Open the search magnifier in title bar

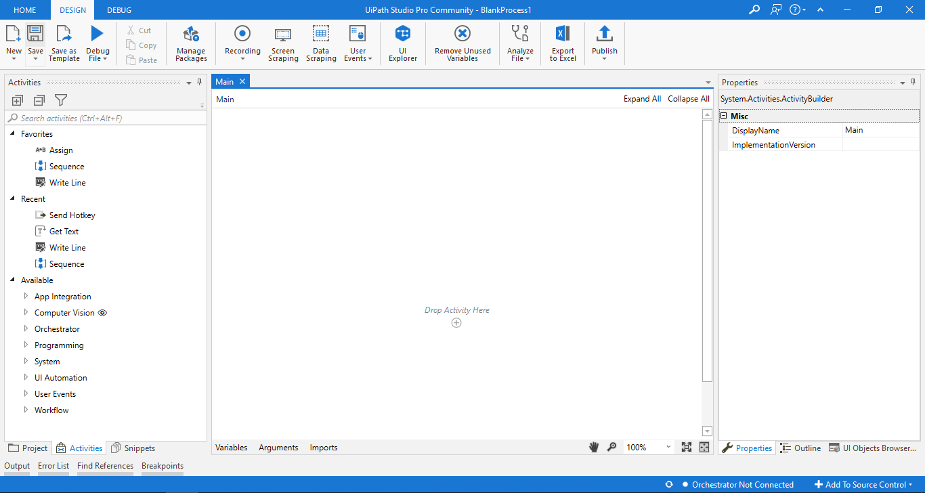(x=754, y=9)
